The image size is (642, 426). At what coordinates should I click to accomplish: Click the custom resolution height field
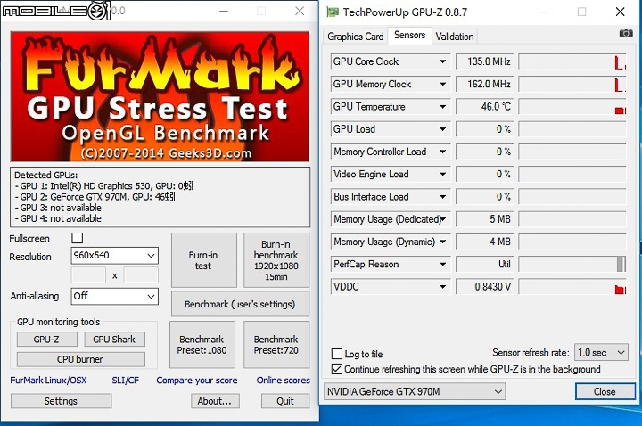click(141, 275)
